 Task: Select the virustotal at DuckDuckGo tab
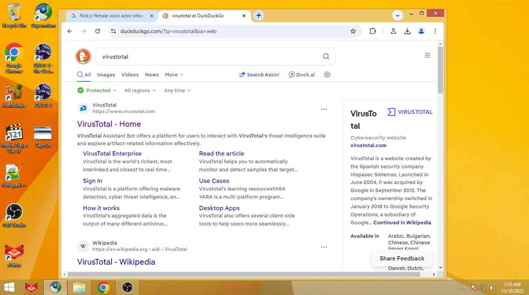point(204,16)
